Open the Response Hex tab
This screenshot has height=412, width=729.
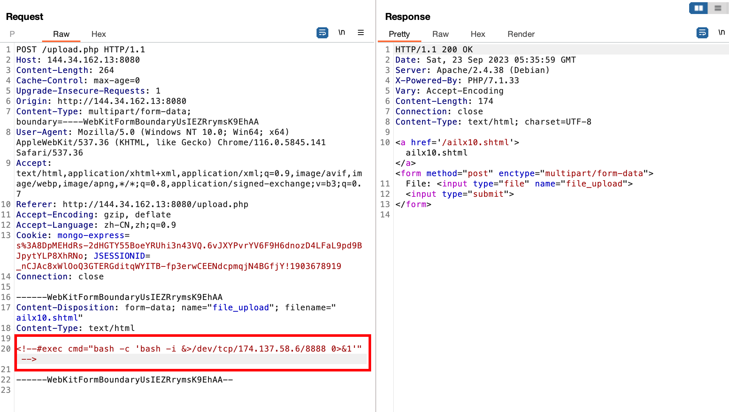click(x=478, y=34)
